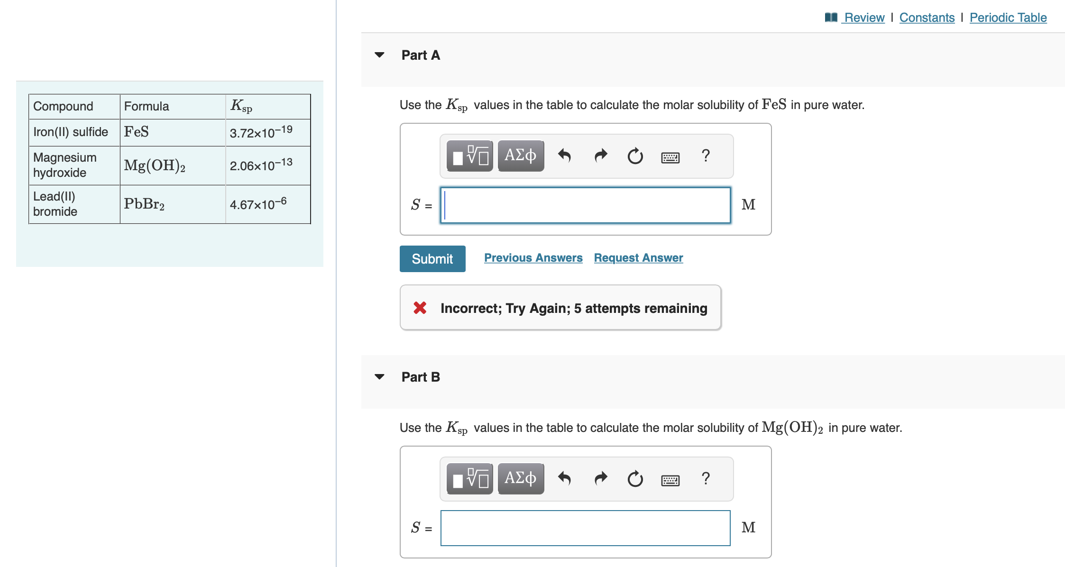Open the math template editor in Part B
The height and width of the screenshot is (567, 1065).
tap(469, 478)
